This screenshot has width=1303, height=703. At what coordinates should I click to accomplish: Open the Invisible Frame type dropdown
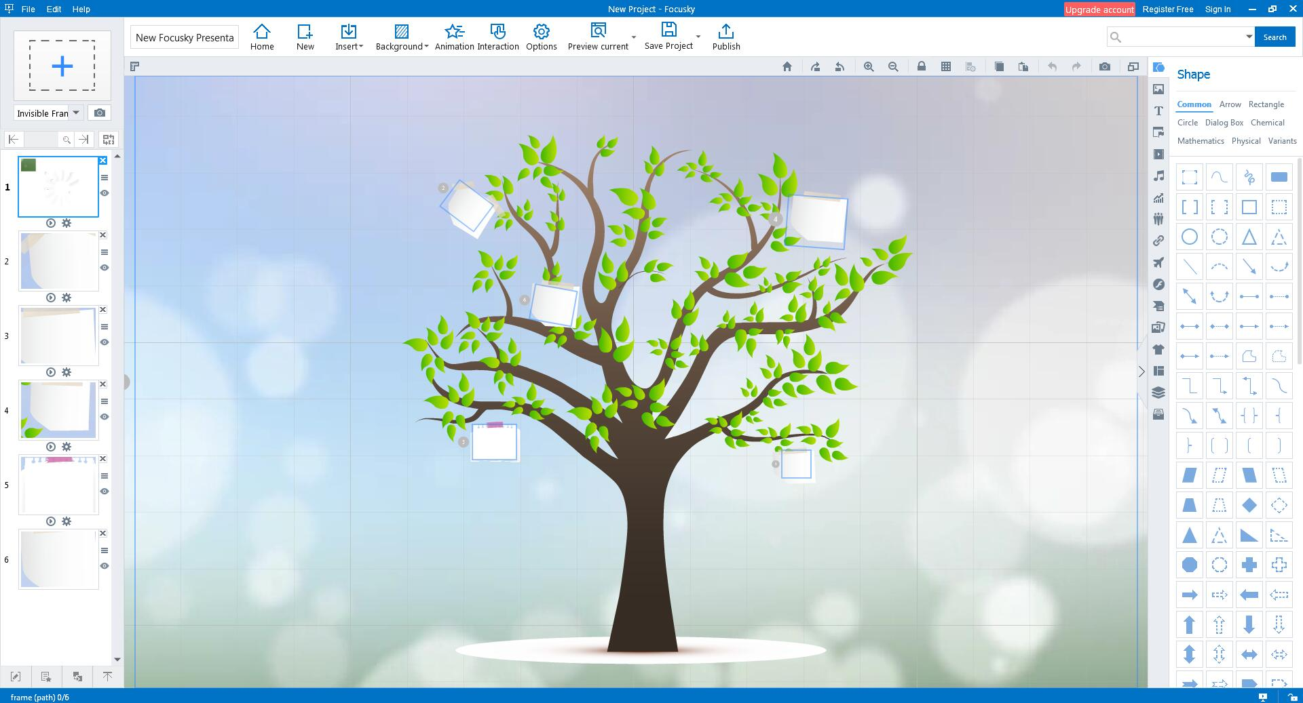[76, 113]
